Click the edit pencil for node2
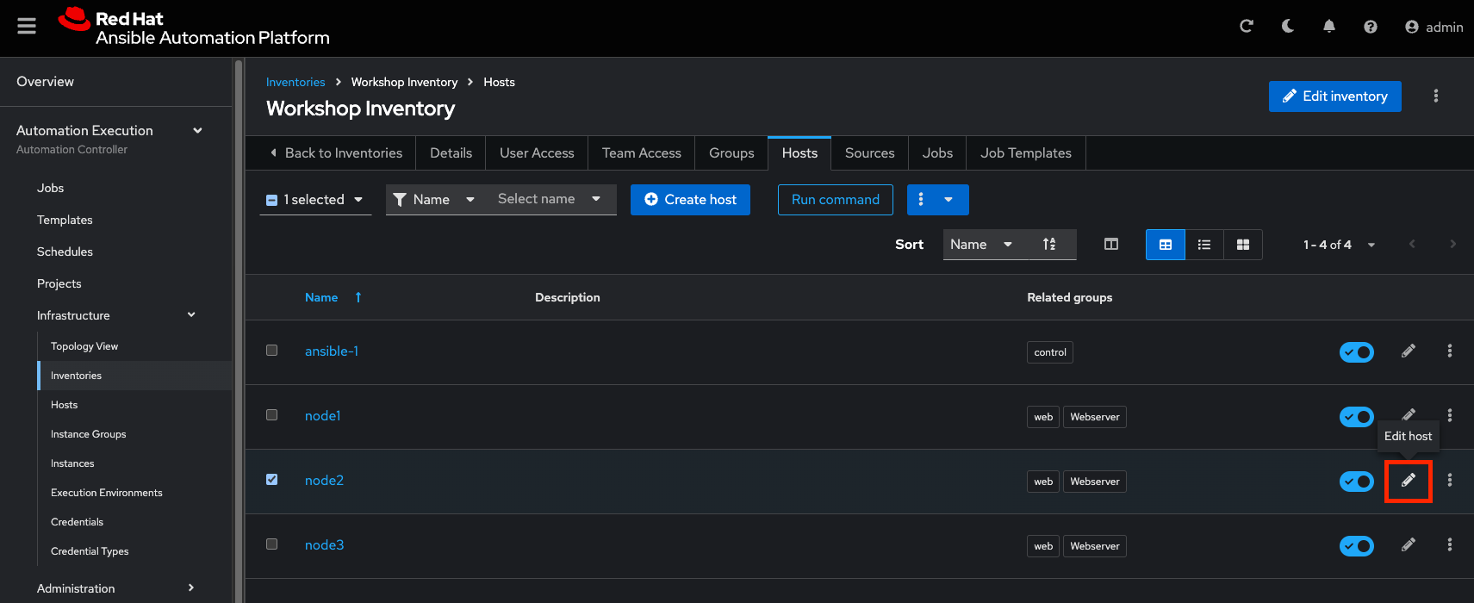Viewport: 1474px width, 603px height. pos(1408,481)
